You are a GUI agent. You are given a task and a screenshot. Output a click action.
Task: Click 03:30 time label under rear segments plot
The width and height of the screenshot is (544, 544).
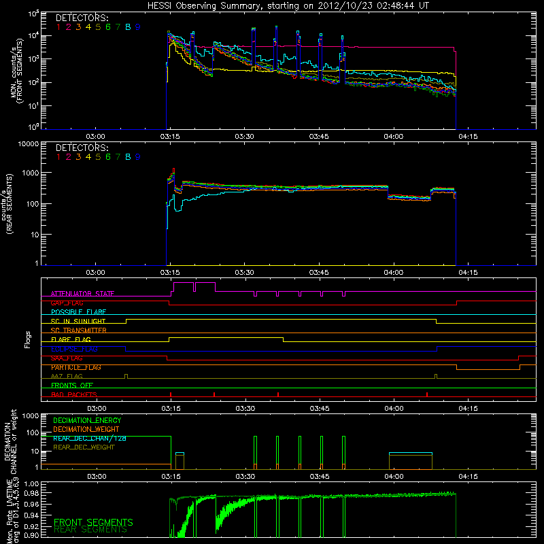[245, 273]
